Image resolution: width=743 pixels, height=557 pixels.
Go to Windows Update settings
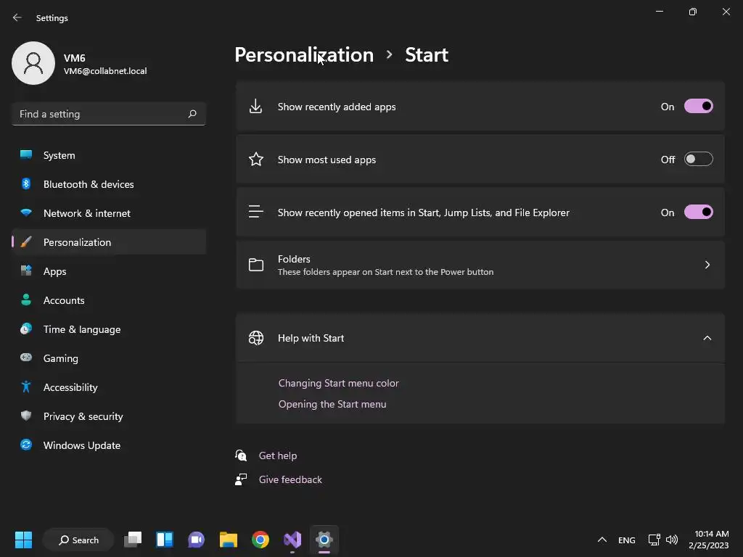click(x=81, y=445)
